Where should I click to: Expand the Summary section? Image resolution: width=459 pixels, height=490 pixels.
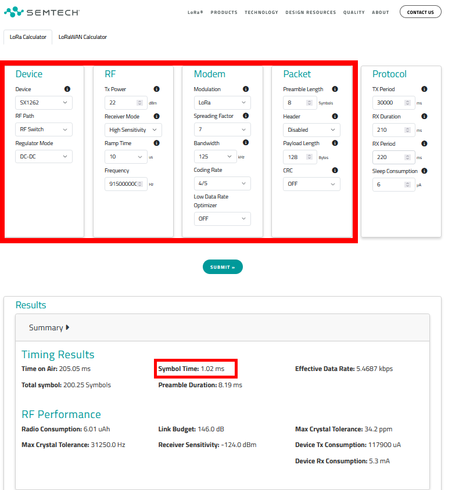click(49, 327)
